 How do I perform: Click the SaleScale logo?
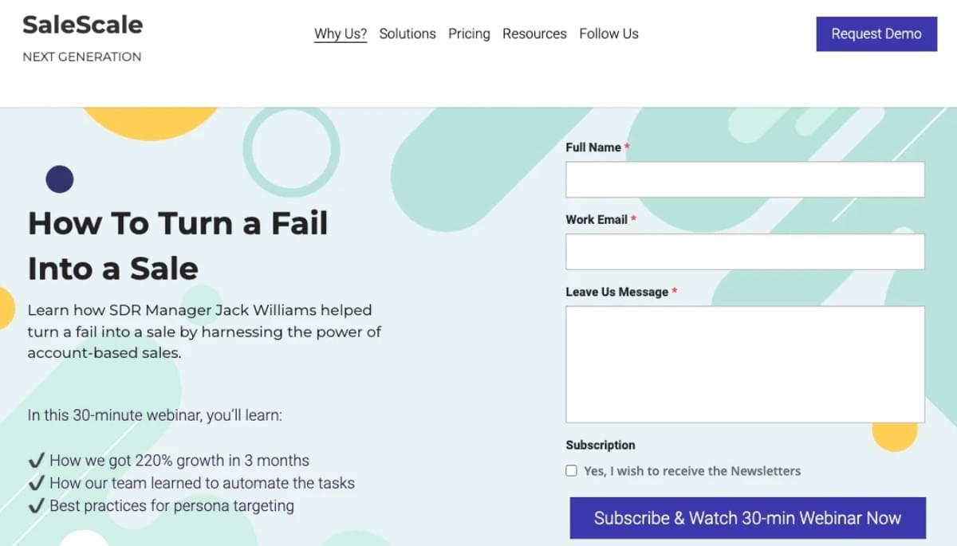(x=83, y=26)
